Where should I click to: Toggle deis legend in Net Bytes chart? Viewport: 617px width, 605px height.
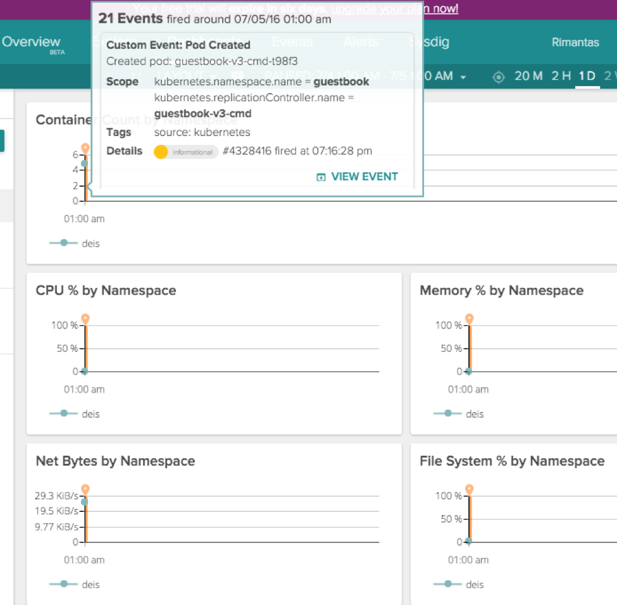(75, 584)
